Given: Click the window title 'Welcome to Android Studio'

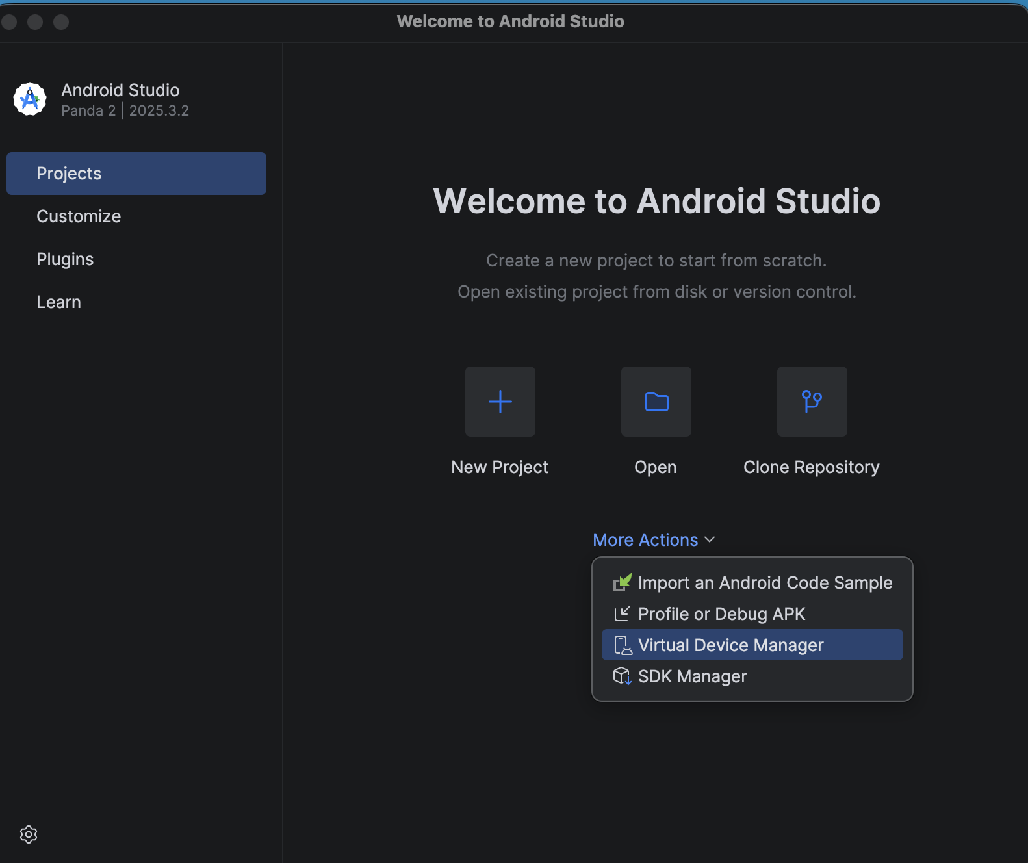Looking at the screenshot, I should [511, 21].
